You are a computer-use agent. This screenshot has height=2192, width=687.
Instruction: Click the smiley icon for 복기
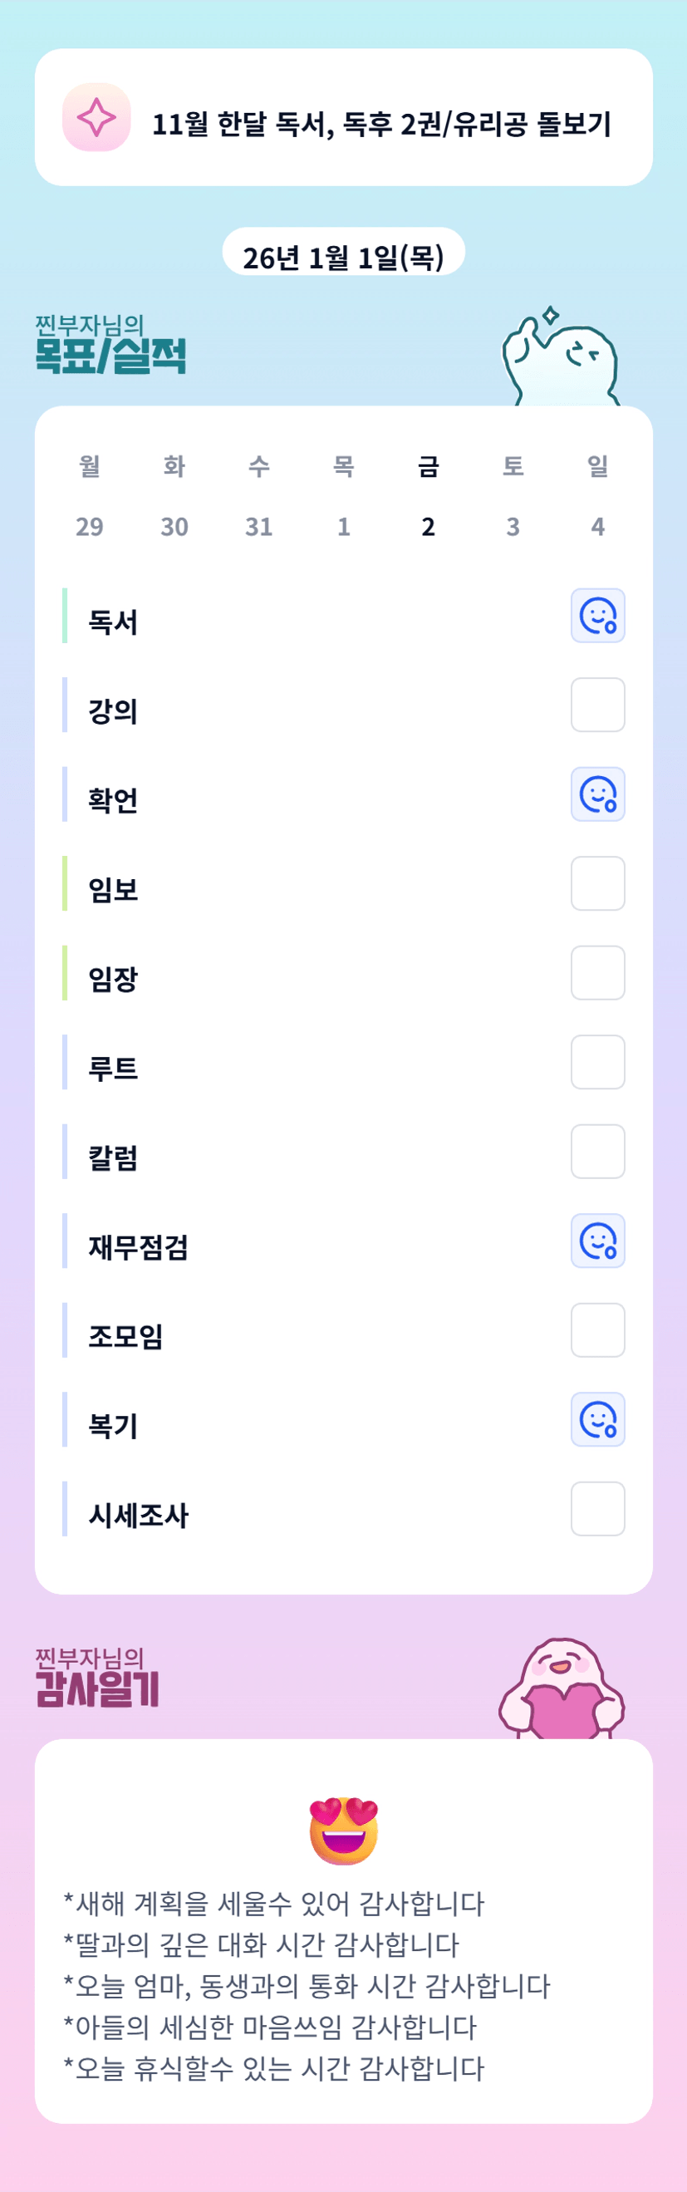tap(598, 1419)
